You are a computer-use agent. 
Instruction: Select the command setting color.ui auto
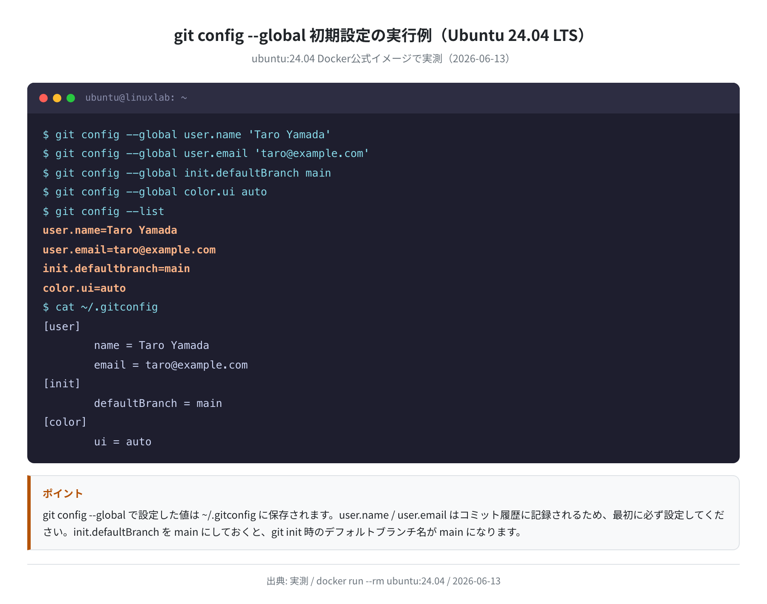coord(155,192)
